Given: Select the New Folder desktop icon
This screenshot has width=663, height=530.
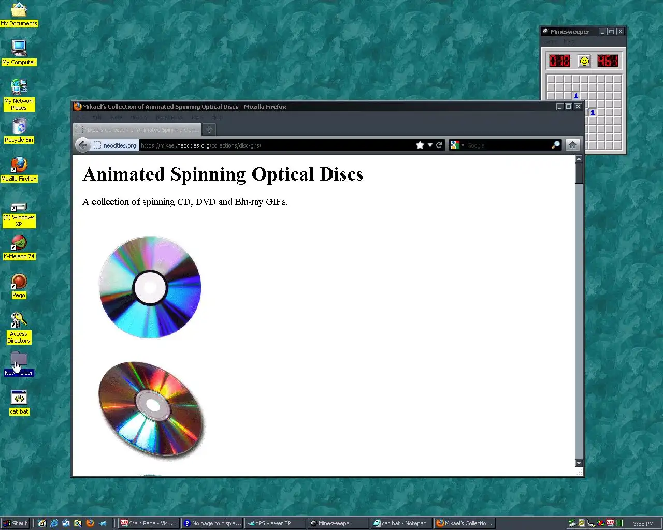Looking at the screenshot, I should pos(19,363).
